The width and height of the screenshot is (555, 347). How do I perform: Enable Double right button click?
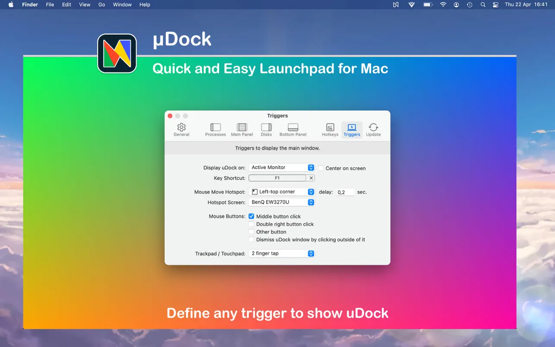(x=251, y=224)
